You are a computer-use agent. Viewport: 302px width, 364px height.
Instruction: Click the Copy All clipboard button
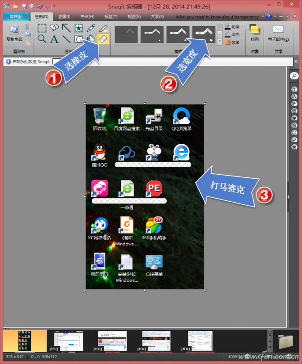(x=15, y=33)
